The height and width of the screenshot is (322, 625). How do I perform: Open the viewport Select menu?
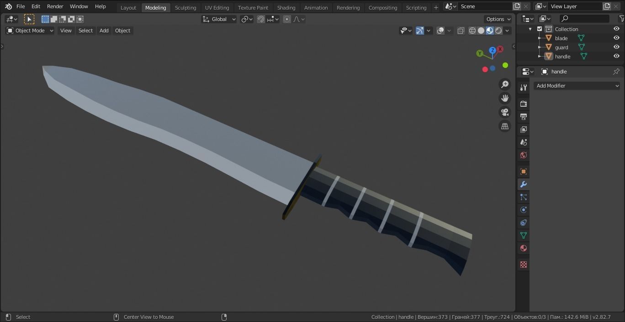[x=85, y=31]
